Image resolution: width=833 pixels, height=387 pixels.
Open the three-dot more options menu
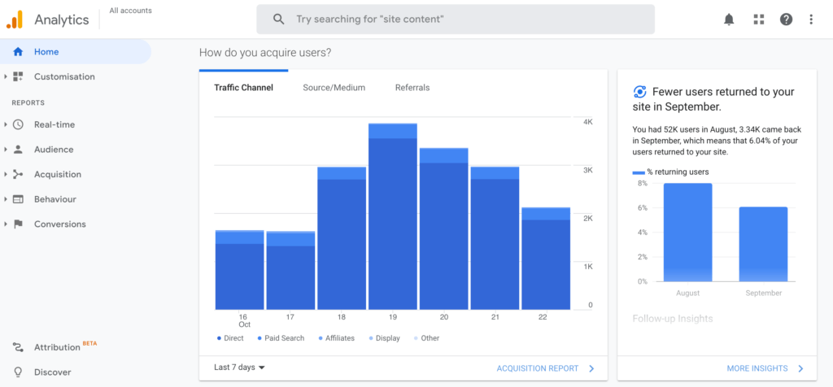810,20
